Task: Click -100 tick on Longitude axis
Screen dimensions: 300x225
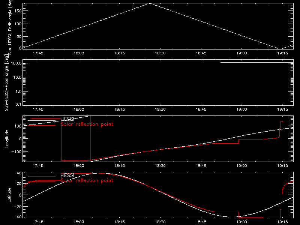Action: (16, 152)
